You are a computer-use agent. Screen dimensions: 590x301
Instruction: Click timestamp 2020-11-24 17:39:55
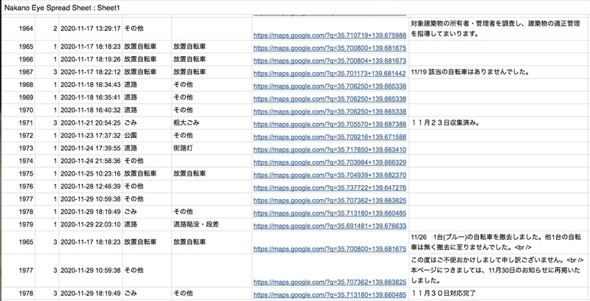(x=90, y=148)
